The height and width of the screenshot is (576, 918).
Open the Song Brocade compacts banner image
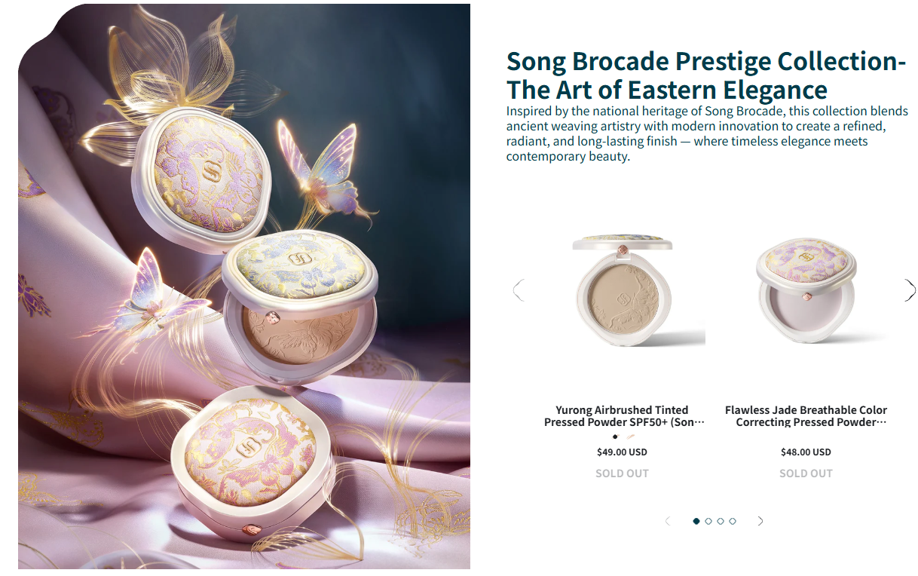[244, 286]
